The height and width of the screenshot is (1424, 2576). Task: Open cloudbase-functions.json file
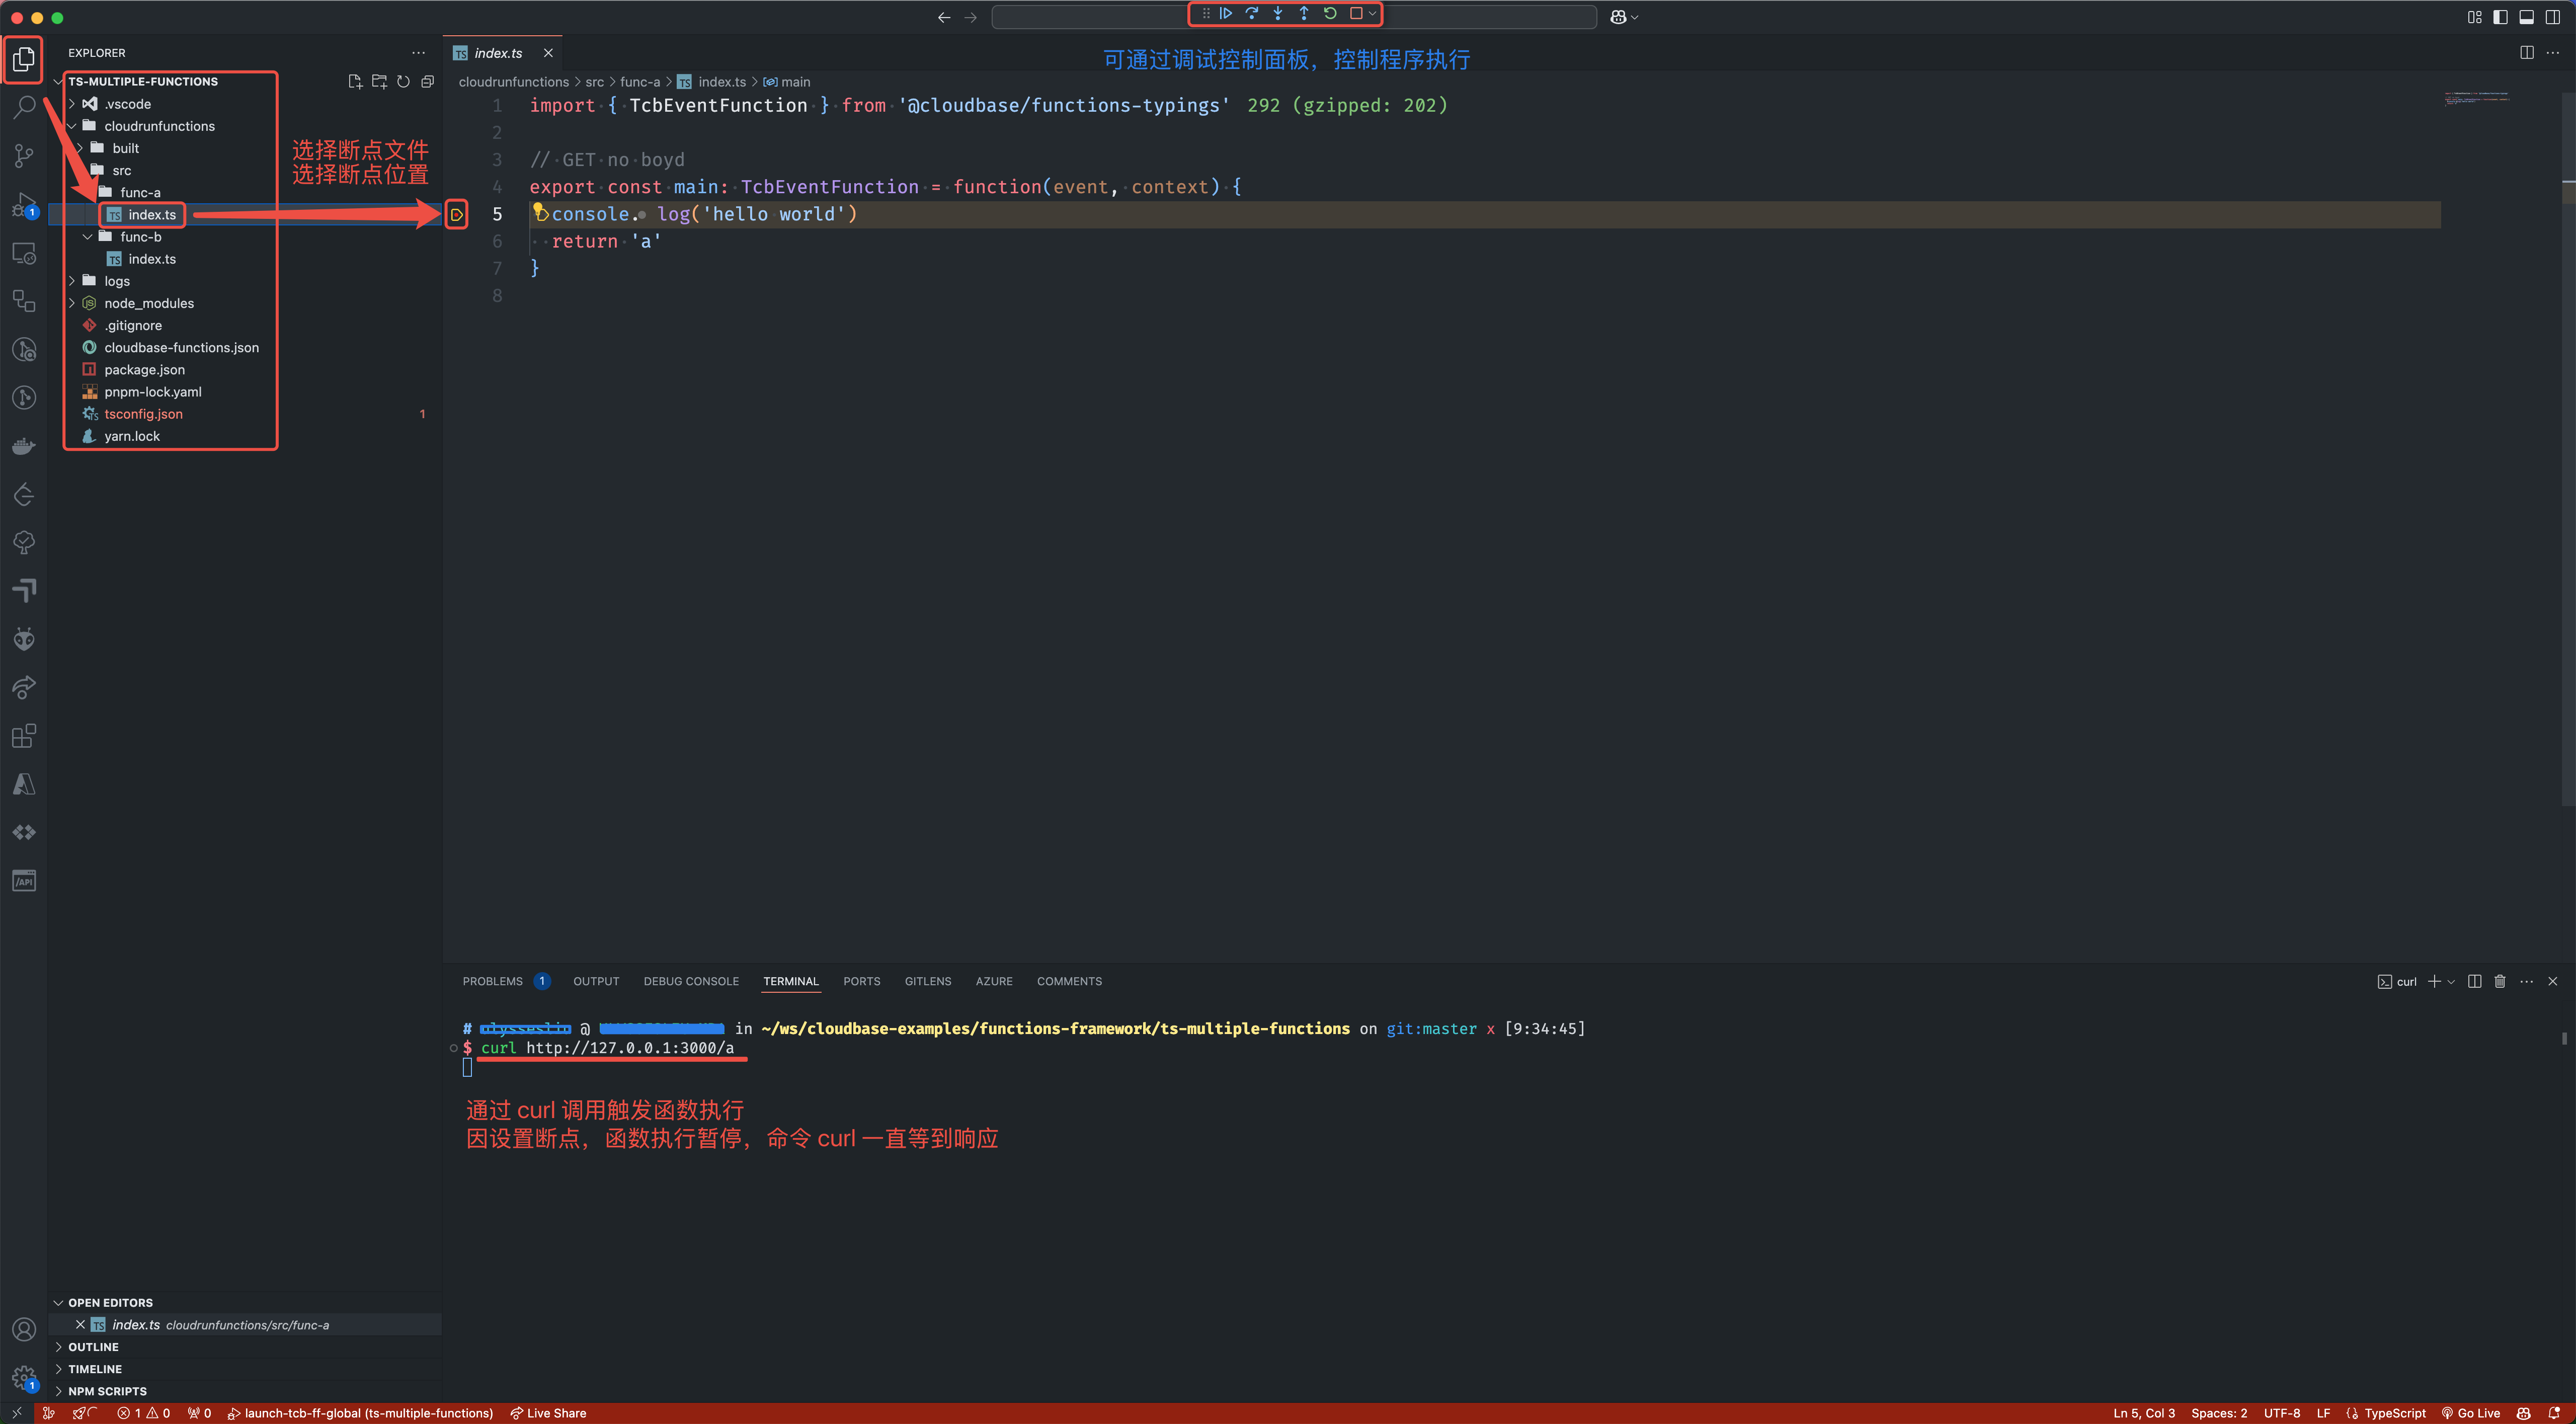tap(181, 348)
